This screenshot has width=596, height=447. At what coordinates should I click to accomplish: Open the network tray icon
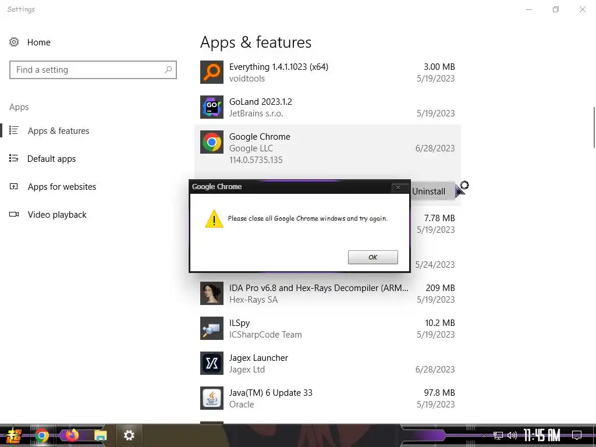coord(498,435)
